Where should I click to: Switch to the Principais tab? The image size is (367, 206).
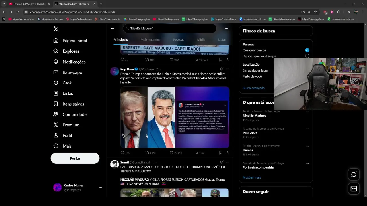click(x=120, y=40)
